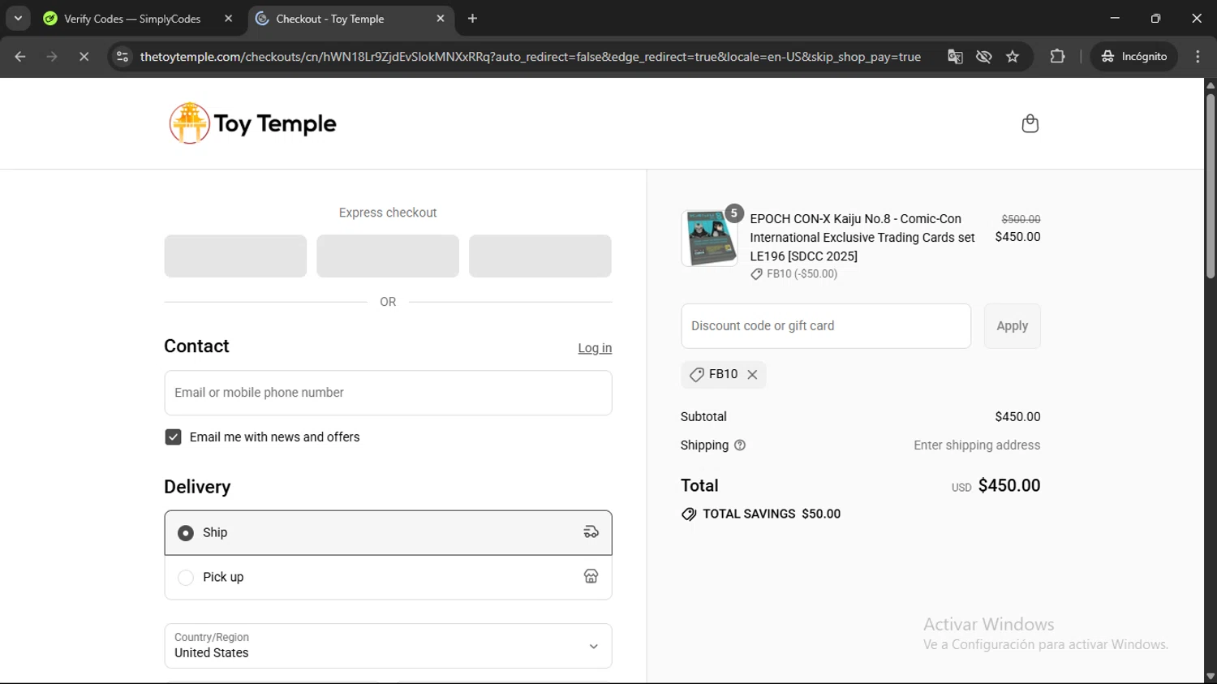Screen dimensions: 1217x684
Task: Uncheck Email me with news and offers
Action: [173, 437]
